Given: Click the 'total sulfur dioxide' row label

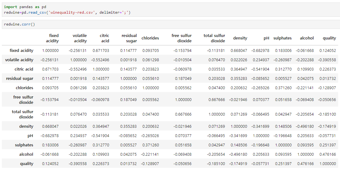Looking at the screenshot, I should [x=22, y=114].
